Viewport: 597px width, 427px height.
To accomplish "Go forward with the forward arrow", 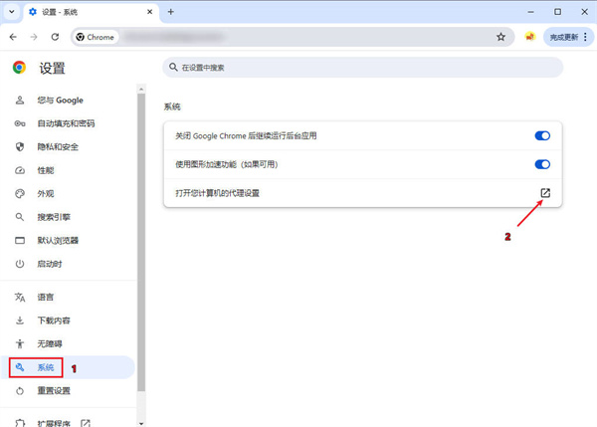I will point(34,37).
